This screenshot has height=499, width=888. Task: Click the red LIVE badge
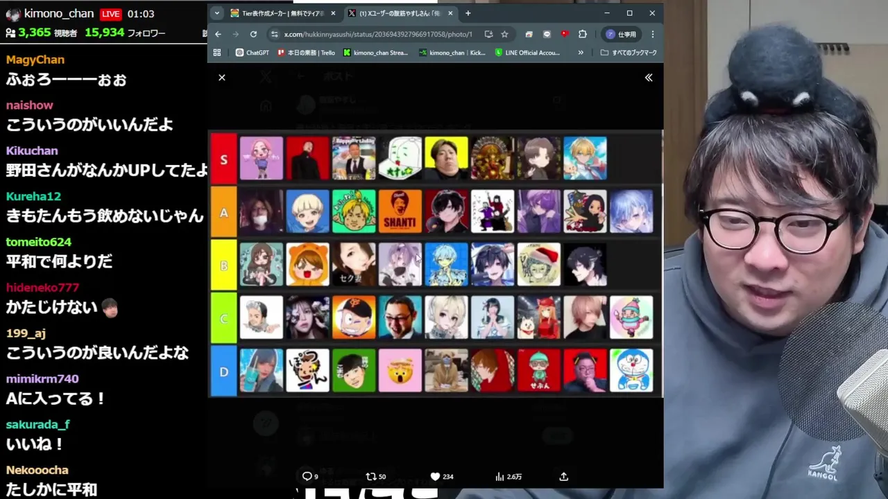(111, 14)
